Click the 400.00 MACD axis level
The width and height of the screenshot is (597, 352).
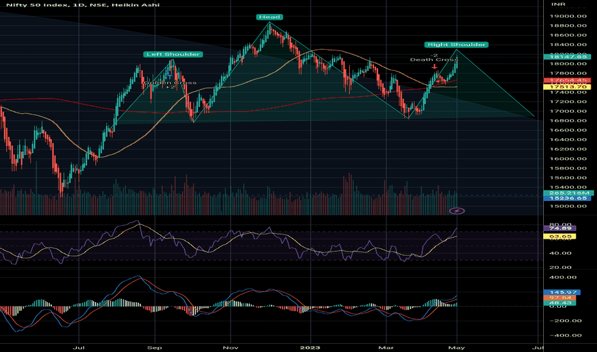(563, 277)
